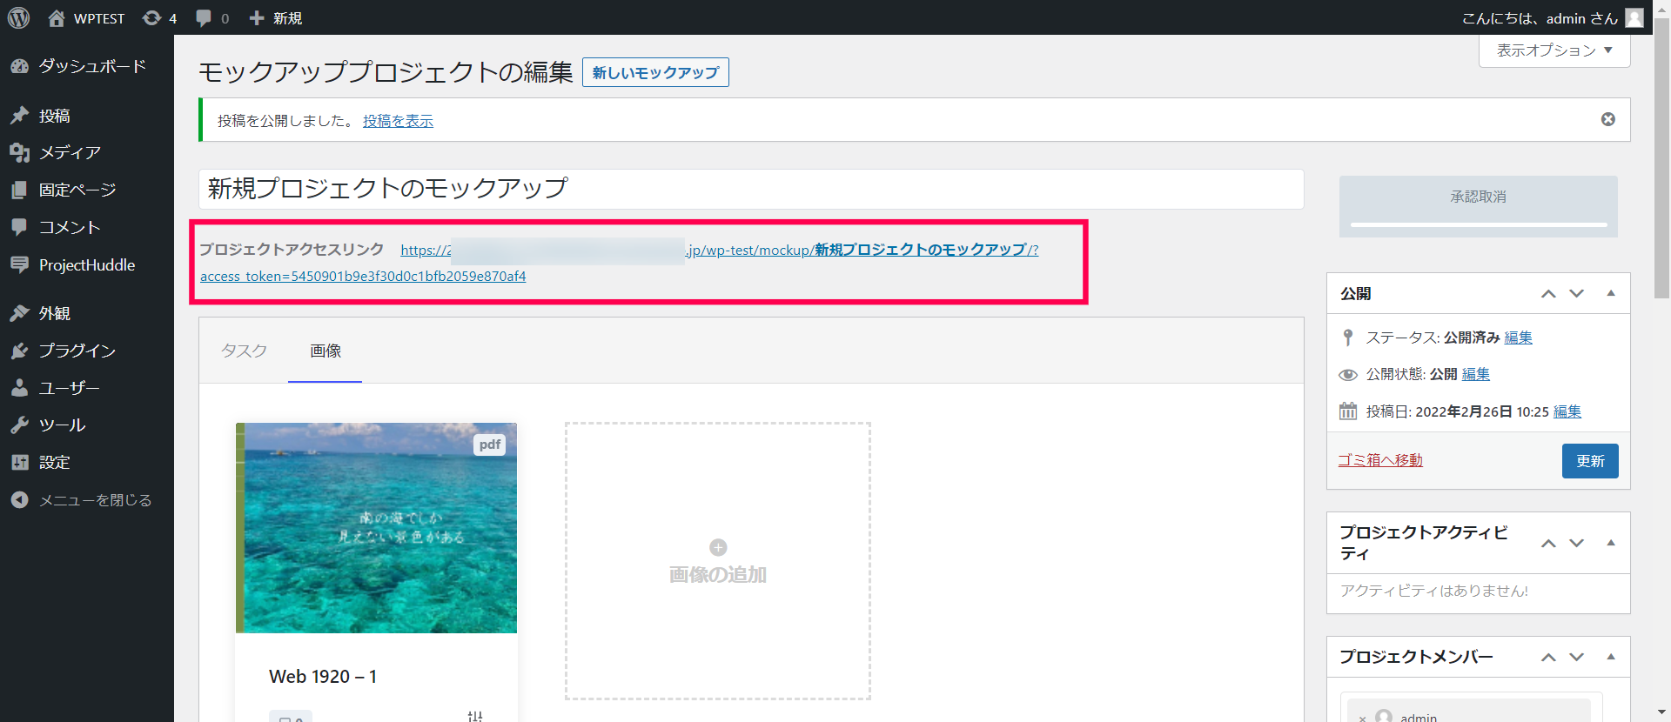The width and height of the screenshot is (1671, 722).
Task: Click the 画像の追加 drop area
Action: 718,561
